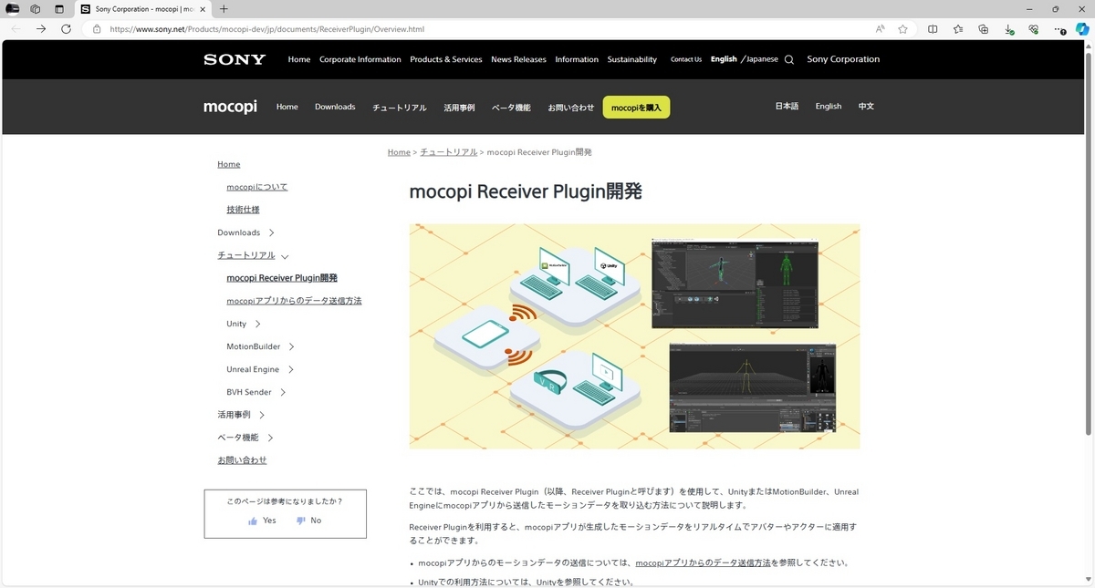This screenshot has height=588, width=1095.
Task: Open sidebar Home link
Action: pyautogui.click(x=229, y=164)
